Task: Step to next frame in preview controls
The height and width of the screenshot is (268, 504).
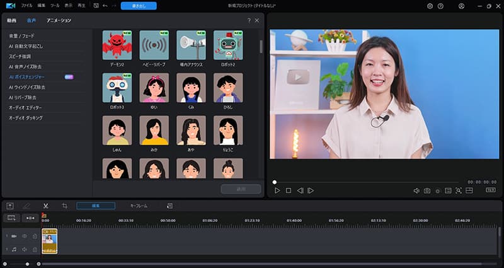Action: click(x=311, y=190)
